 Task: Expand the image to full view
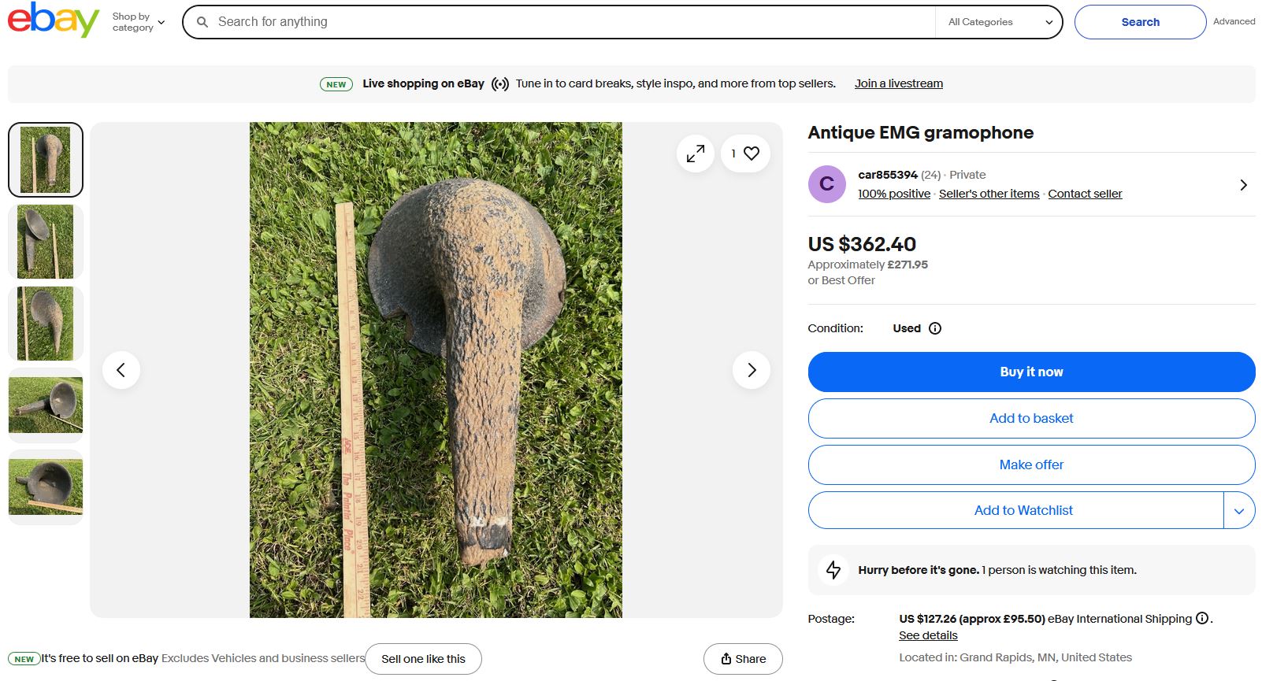click(695, 154)
